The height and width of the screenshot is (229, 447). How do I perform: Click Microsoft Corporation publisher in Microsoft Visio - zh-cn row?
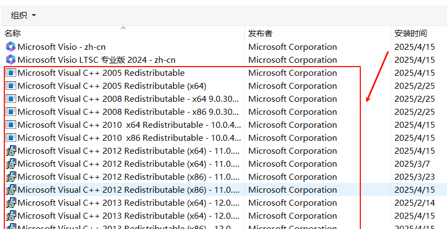point(293,47)
